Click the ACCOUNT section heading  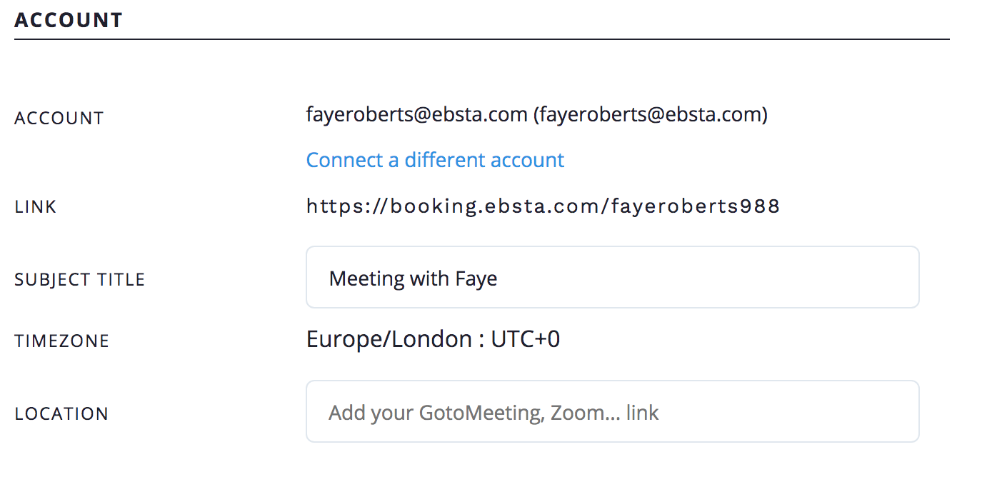tap(69, 20)
